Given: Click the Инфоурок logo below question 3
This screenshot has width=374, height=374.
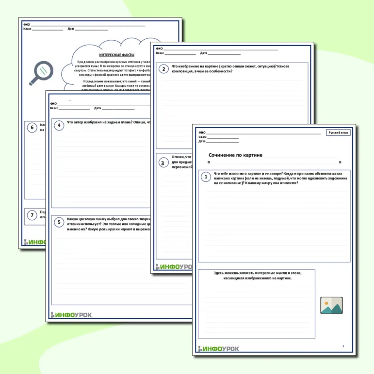Looking at the screenshot, I should click(x=174, y=267).
